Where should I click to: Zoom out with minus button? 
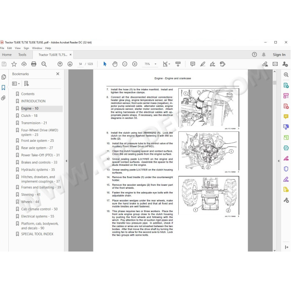(x=125, y=64)
